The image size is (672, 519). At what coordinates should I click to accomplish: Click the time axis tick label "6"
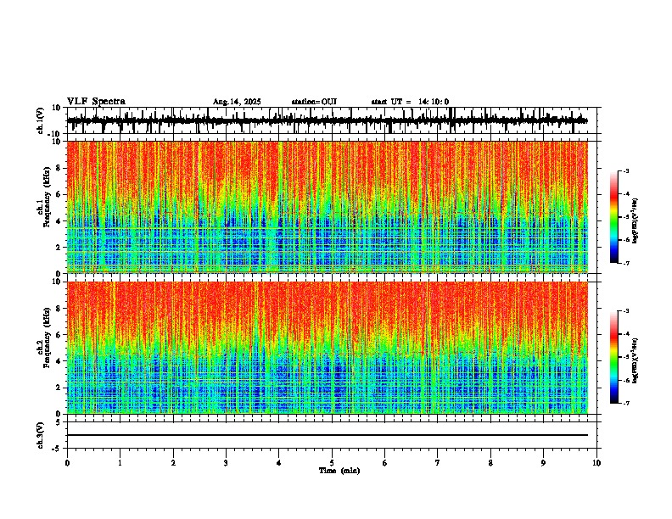coord(385,463)
